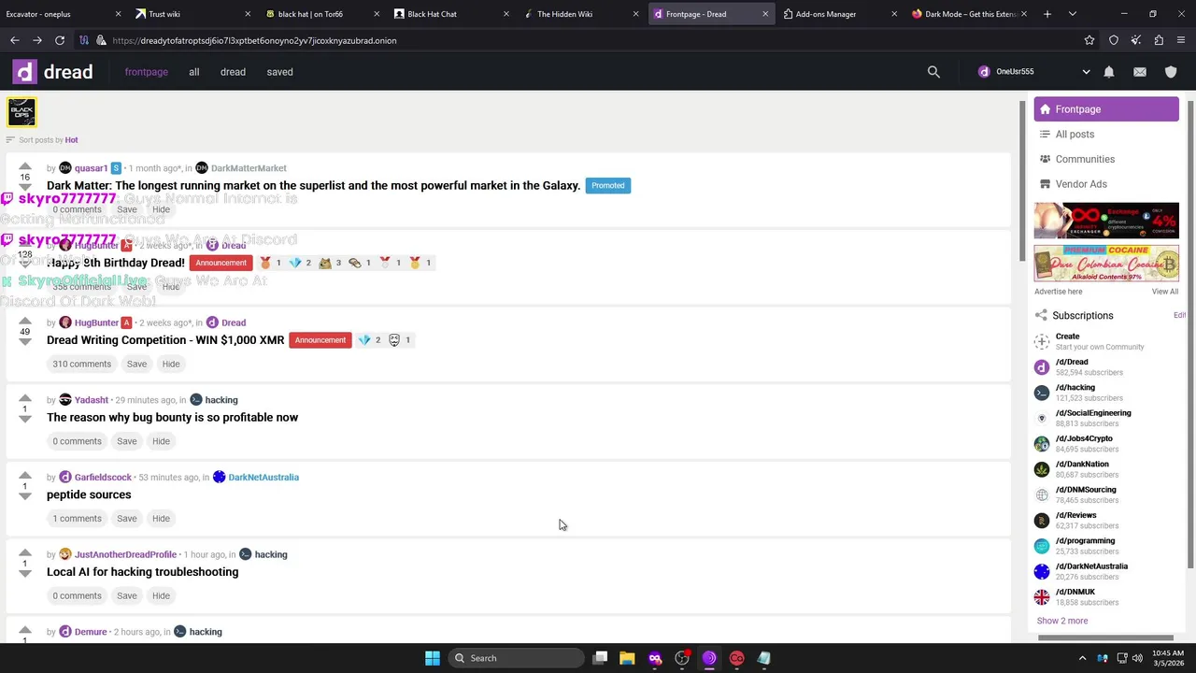1196x673 pixels.
Task: Open the browser application hamburger menu
Action: tap(1182, 40)
